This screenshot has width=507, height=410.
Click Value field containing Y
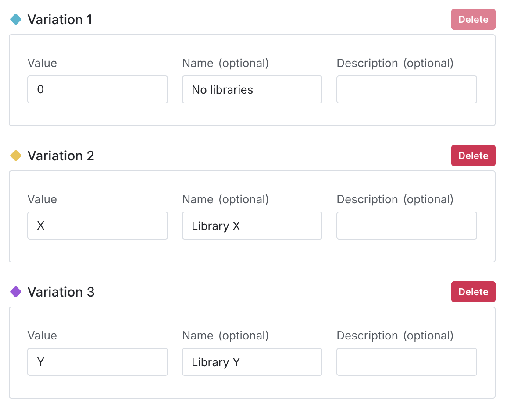pyautogui.click(x=97, y=362)
